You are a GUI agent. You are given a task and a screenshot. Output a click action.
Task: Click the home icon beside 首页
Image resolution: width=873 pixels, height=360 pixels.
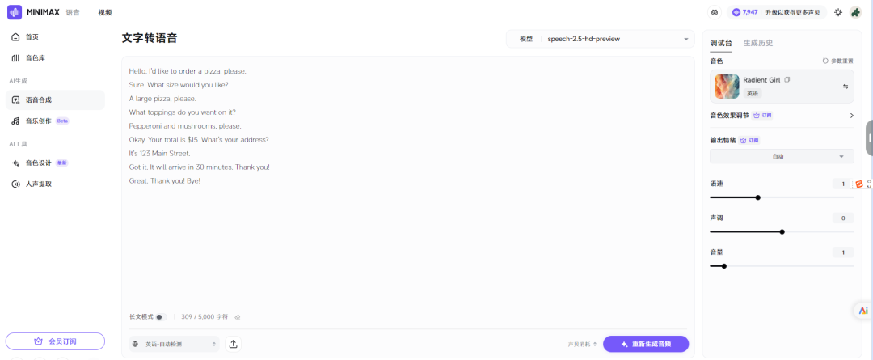[15, 36]
